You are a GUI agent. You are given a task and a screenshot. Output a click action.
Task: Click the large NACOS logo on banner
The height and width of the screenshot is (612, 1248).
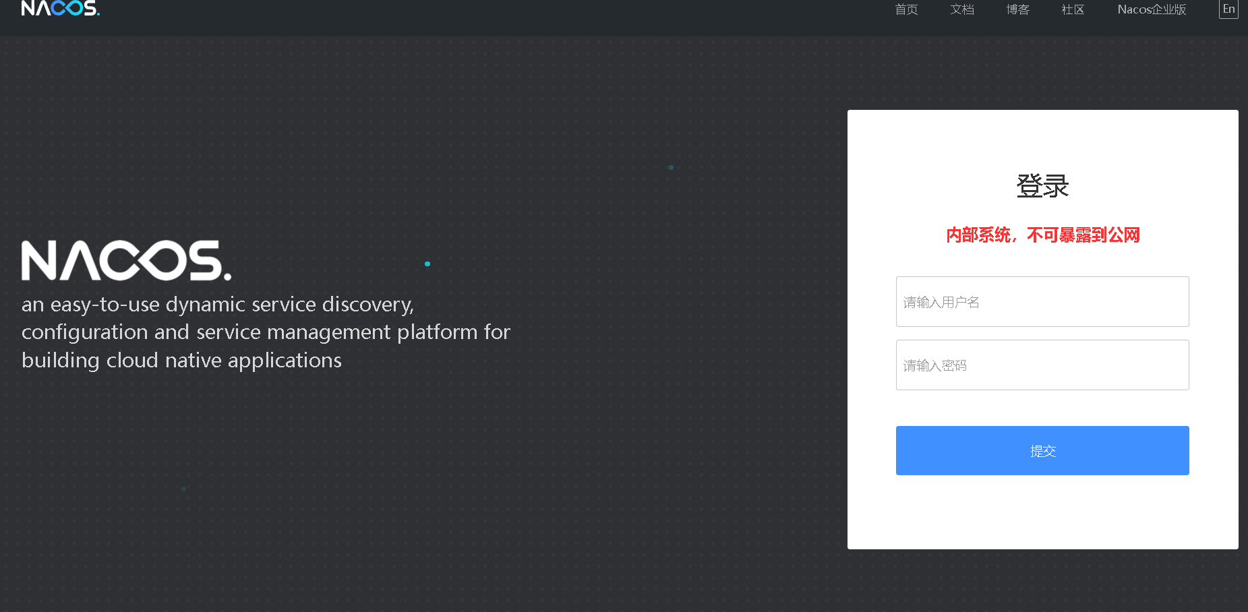click(126, 260)
